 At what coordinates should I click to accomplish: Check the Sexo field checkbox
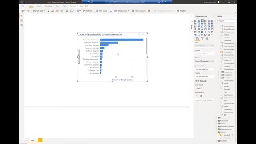coord(221,101)
